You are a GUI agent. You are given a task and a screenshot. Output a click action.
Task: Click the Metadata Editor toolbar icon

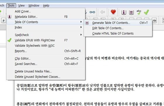click(124, 12)
